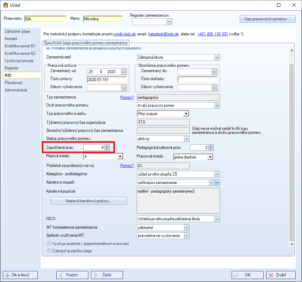This screenshot has width=302, height=282.
Task: Select the Register section
Action: [x=12, y=68]
